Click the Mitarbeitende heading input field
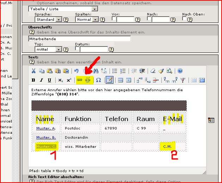 click(x=79, y=39)
